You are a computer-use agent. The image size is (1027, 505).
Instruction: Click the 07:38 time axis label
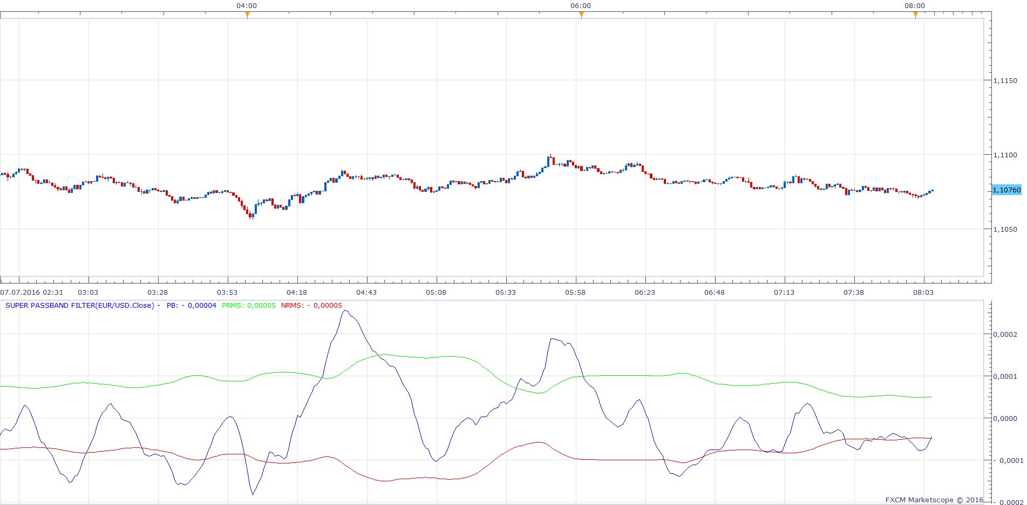(x=854, y=293)
